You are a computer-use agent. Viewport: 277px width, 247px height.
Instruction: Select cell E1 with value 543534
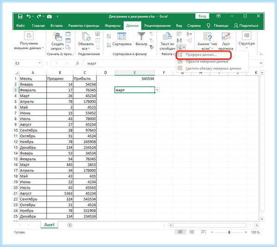point(135,79)
